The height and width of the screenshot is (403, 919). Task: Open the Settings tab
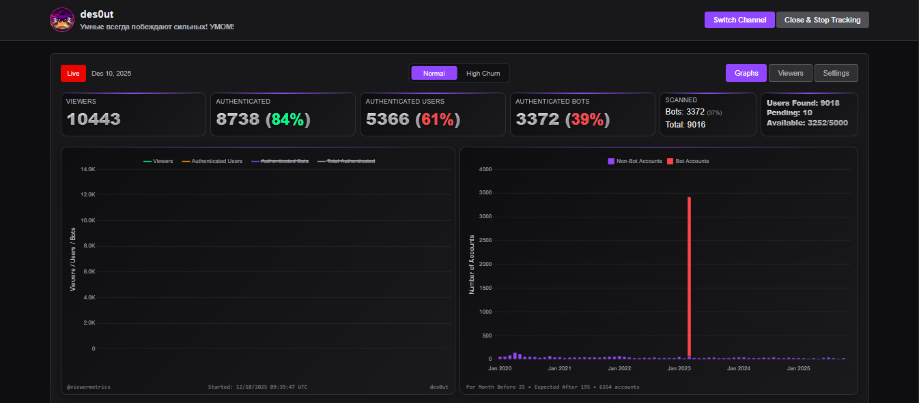(x=836, y=73)
